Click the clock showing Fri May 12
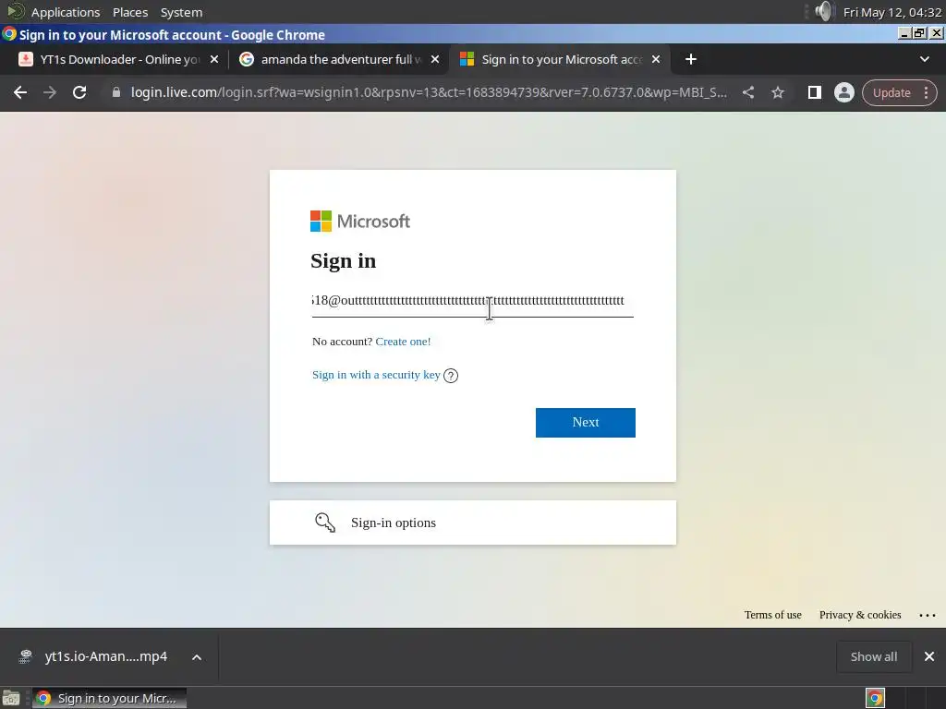 891,12
